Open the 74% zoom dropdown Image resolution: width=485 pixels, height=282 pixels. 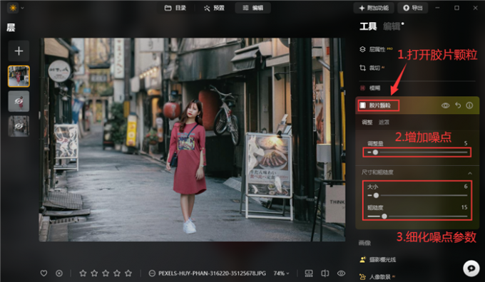pos(281,273)
